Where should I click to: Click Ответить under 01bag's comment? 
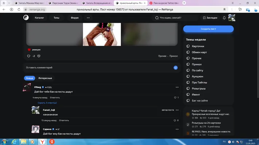click(x=55, y=98)
